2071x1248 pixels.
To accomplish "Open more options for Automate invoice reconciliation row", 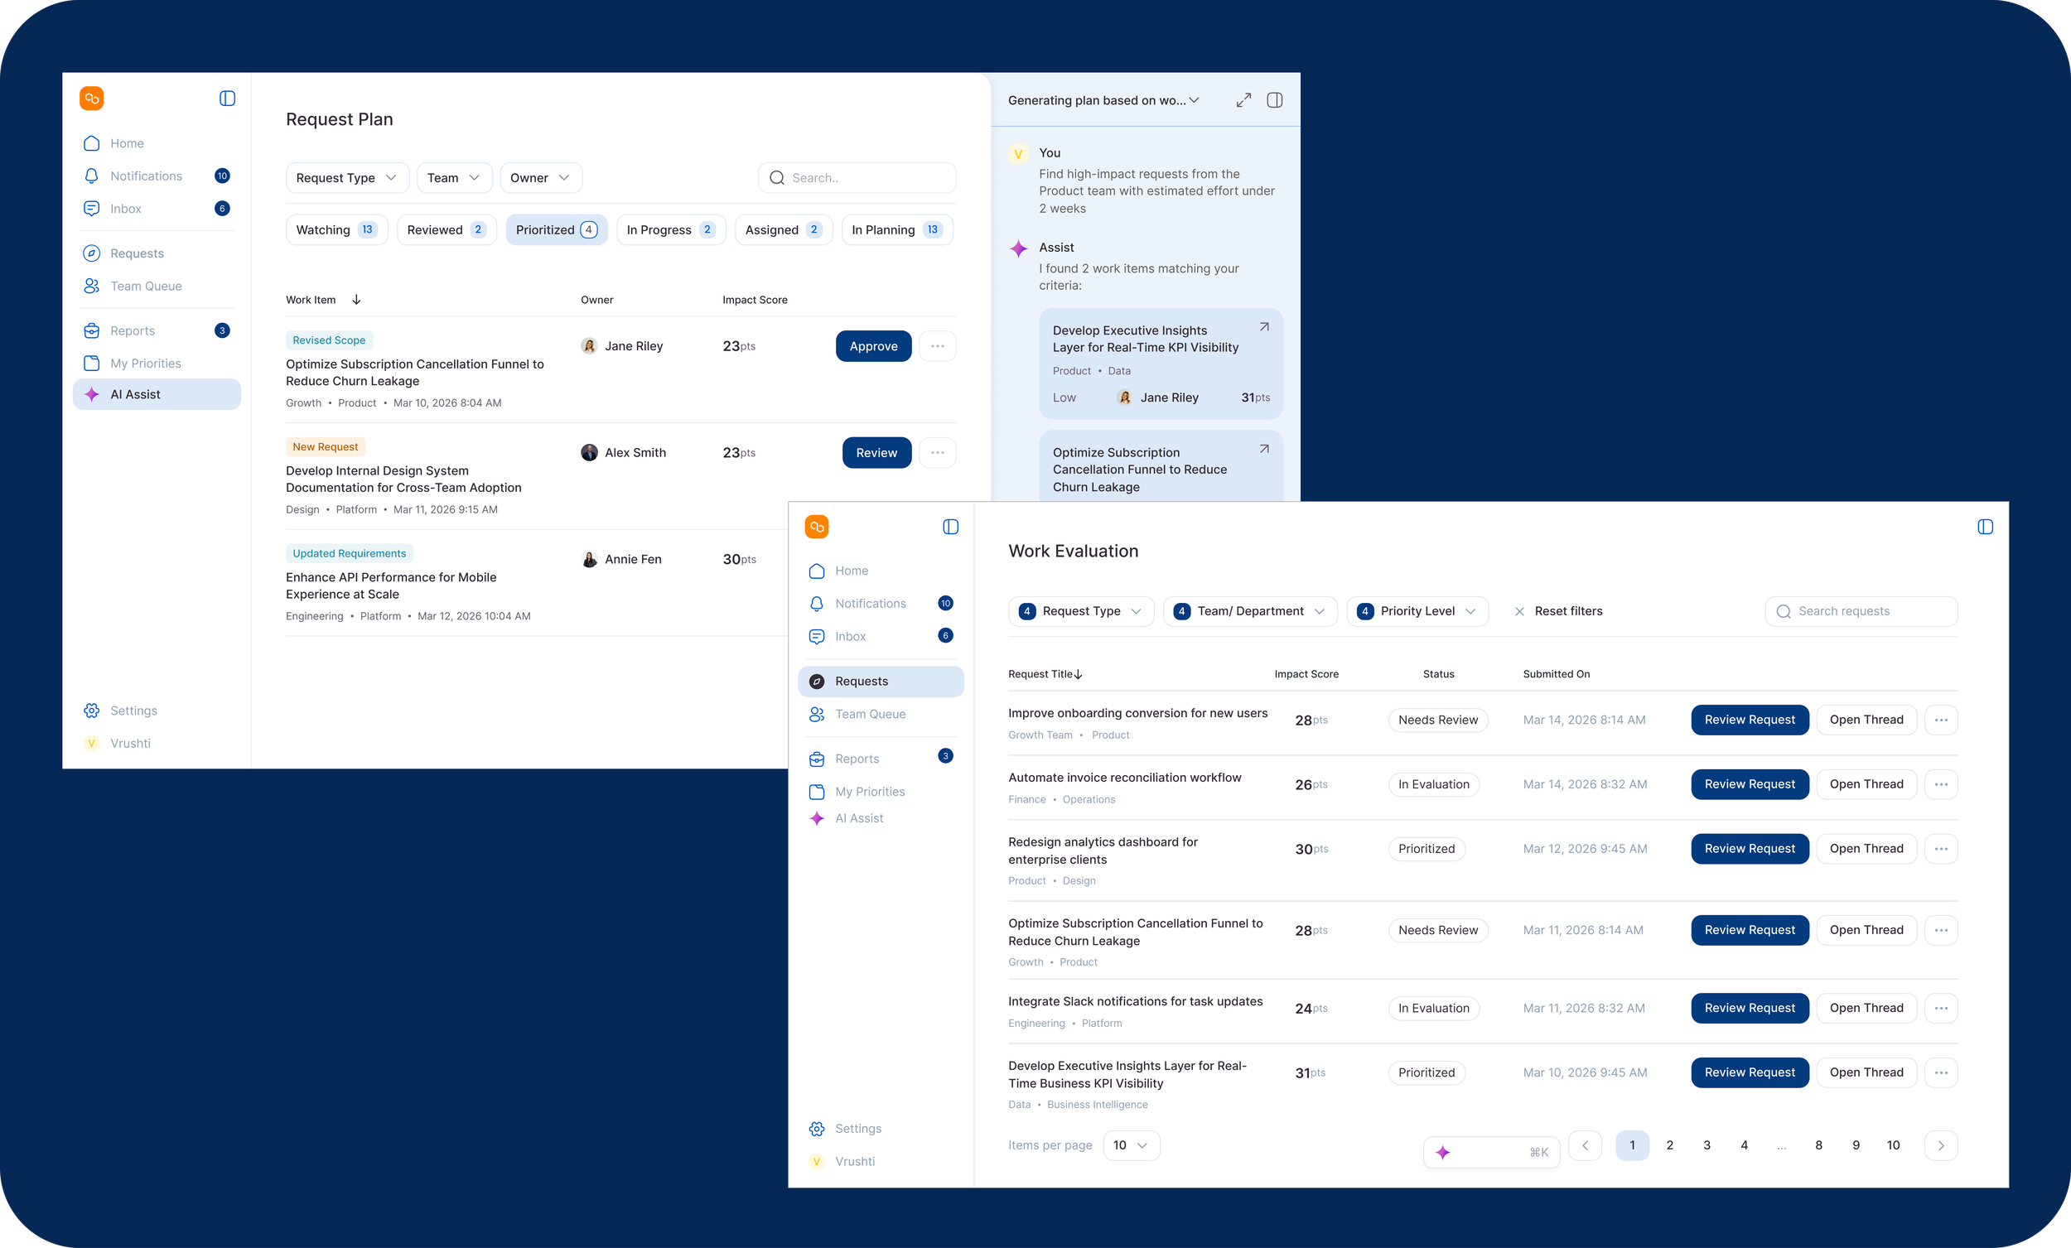I will (1941, 784).
